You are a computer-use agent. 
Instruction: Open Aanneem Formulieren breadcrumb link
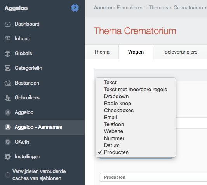tap(118, 8)
